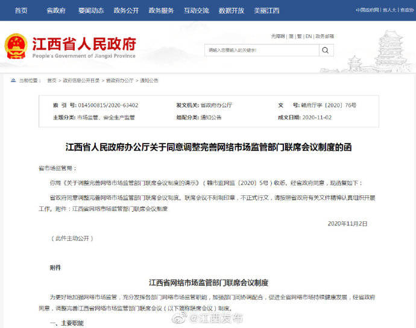This screenshot has width=416, height=328.
Task: Click 政府信息公开目录 in the breadcrumb
Action: click(81, 80)
